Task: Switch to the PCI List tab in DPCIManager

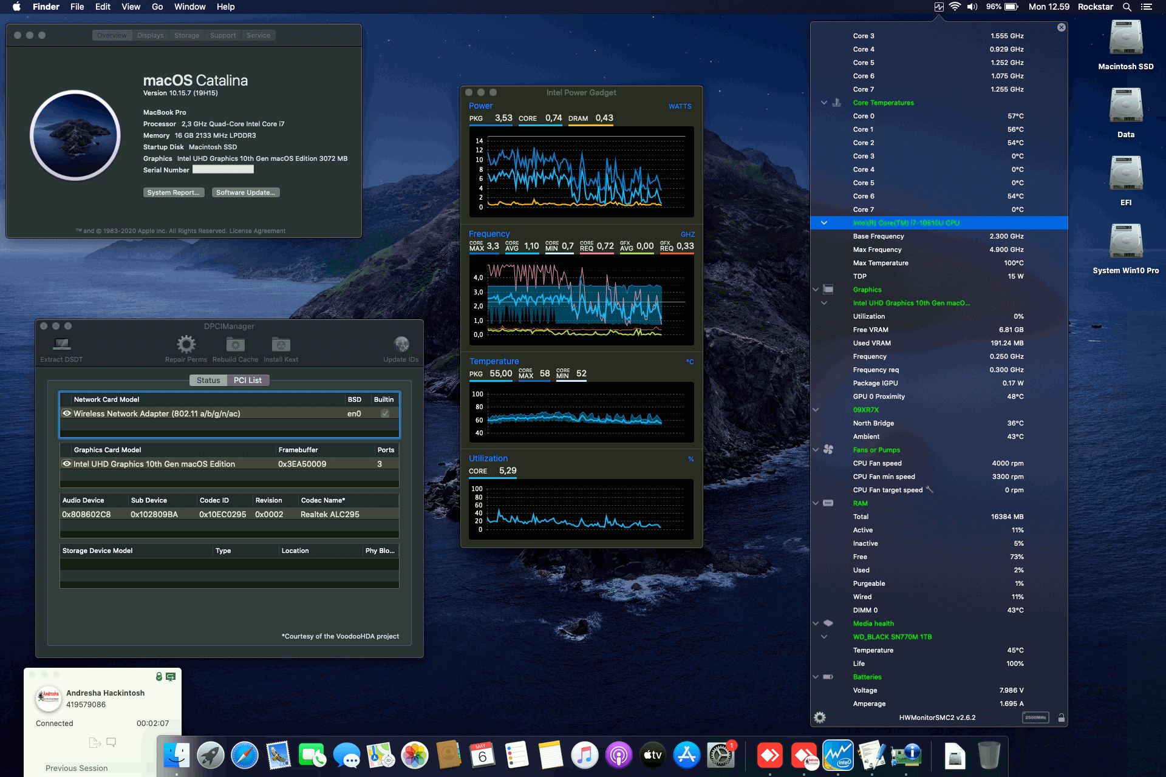Action: tap(247, 380)
